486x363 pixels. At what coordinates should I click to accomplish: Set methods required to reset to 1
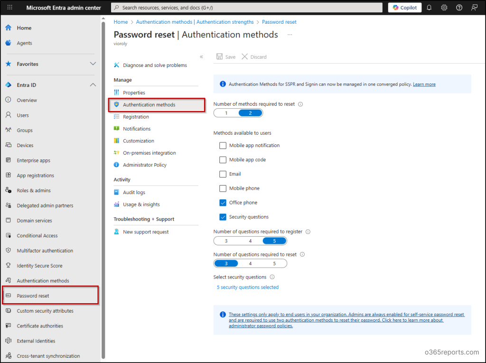pos(226,113)
